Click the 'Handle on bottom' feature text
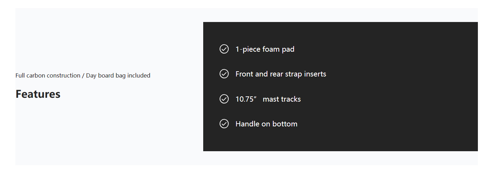Viewport: 494px width, 176px height. pos(266,124)
